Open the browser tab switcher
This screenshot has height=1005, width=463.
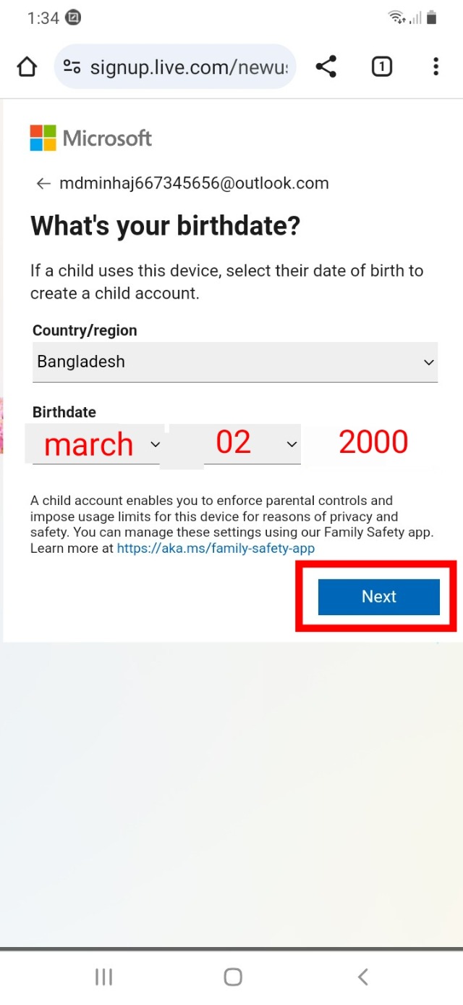click(381, 66)
